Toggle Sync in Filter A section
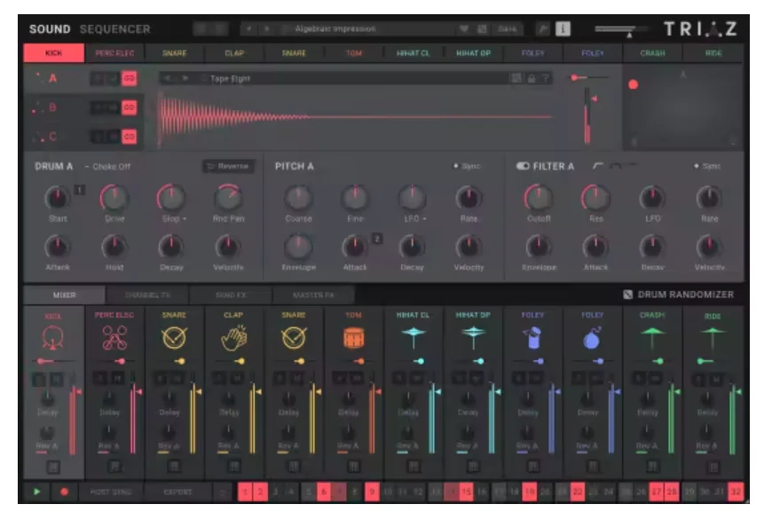The width and height of the screenshot is (772, 520). (707, 166)
